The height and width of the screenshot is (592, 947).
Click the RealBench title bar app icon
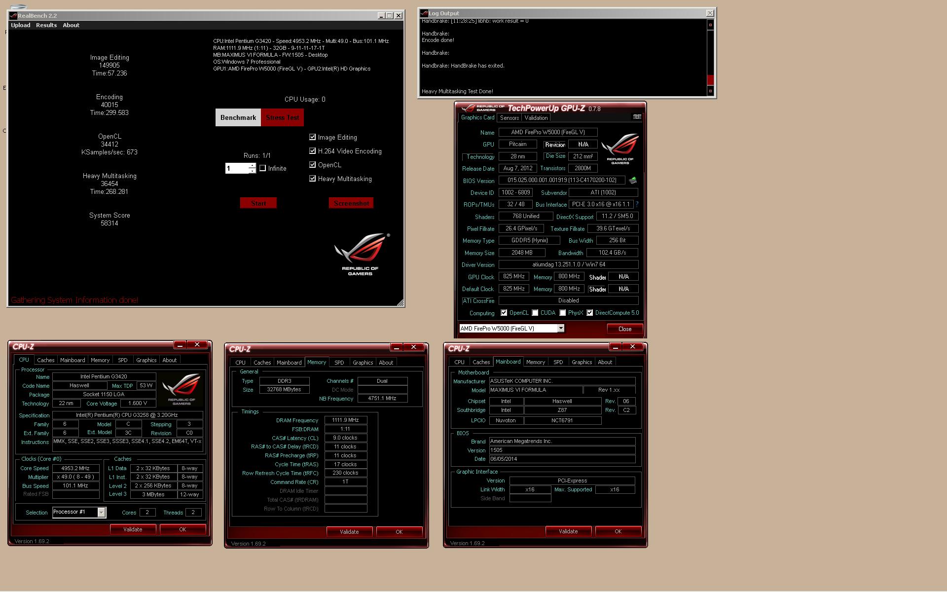pos(13,16)
